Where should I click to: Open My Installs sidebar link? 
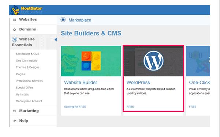pyautogui.click(x=22, y=95)
